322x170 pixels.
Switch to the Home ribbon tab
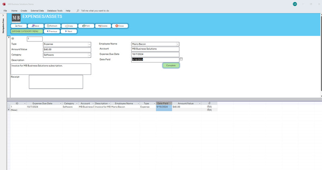(x=14, y=11)
